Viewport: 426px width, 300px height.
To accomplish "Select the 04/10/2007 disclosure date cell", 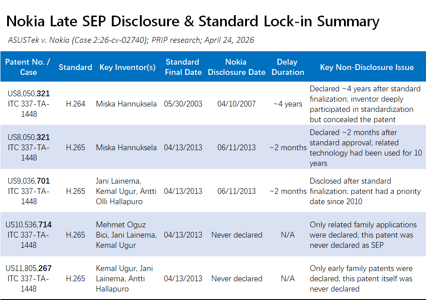I will click(236, 104).
